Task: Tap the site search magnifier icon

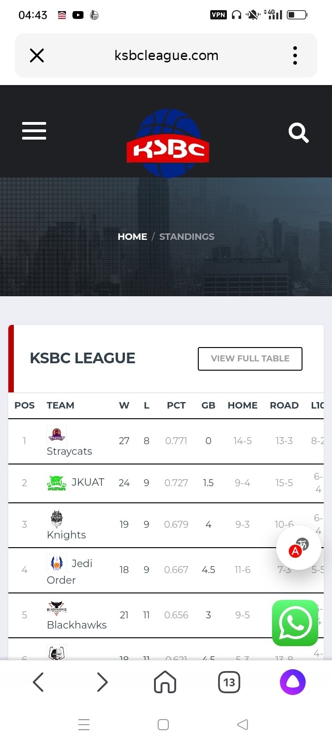Action: (x=298, y=133)
